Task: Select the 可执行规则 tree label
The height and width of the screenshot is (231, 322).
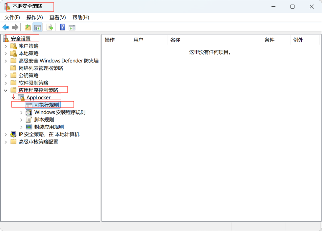Action: (x=47, y=105)
